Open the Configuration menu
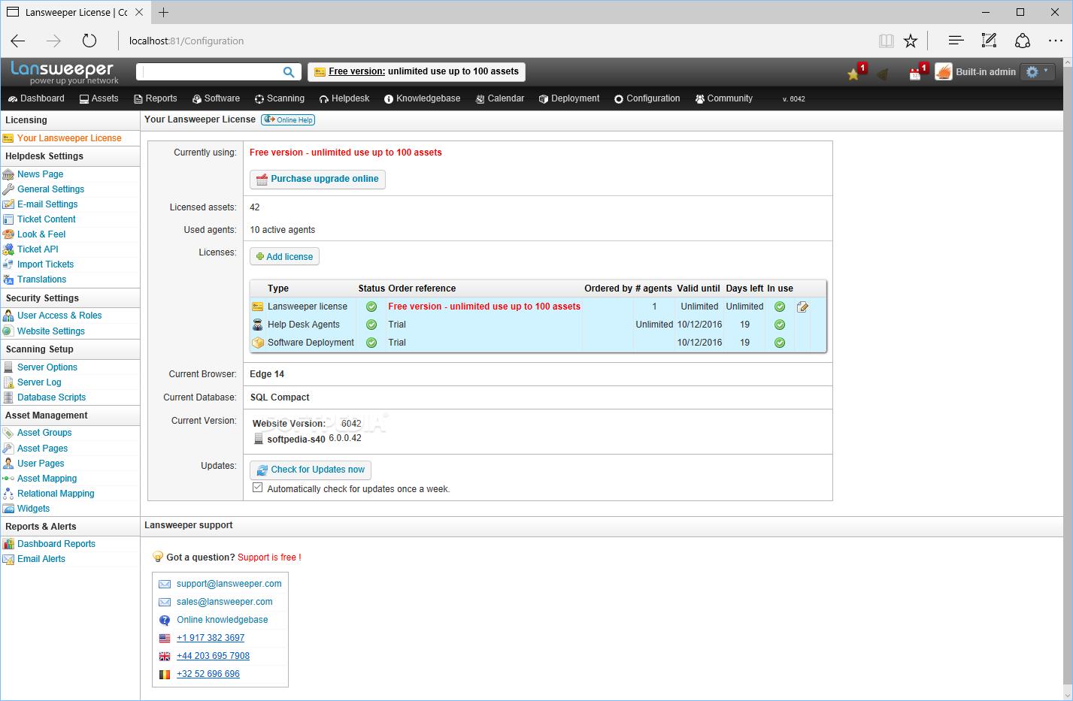This screenshot has width=1073, height=701. tap(647, 98)
